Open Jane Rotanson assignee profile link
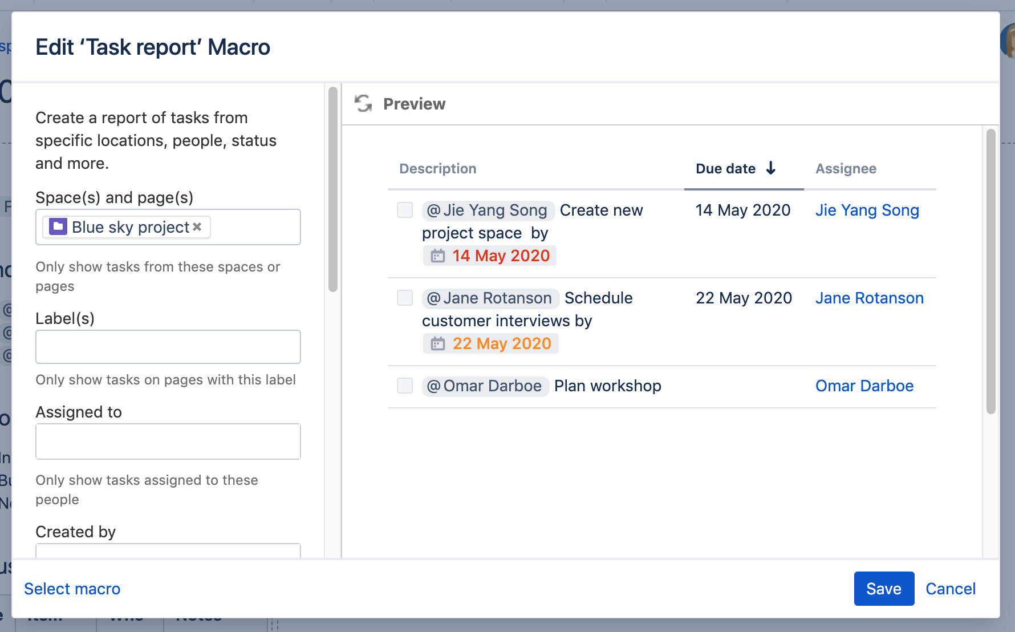Screen dimensions: 1015x632 pos(870,298)
